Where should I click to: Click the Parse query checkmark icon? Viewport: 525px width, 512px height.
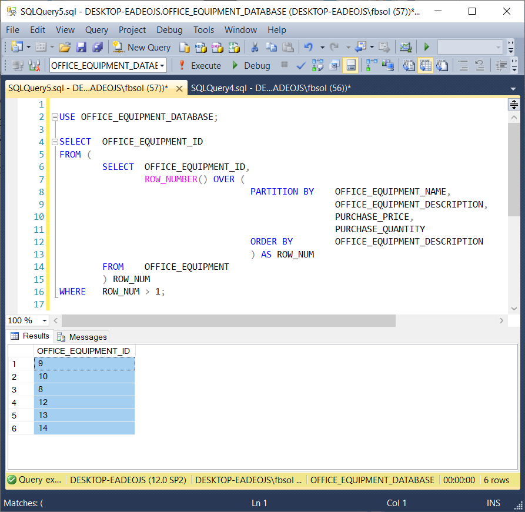click(x=301, y=65)
